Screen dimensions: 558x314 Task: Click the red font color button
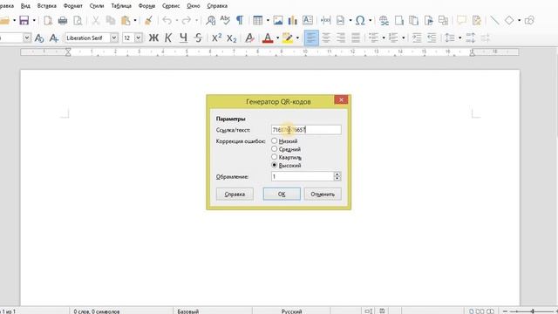tap(268, 38)
